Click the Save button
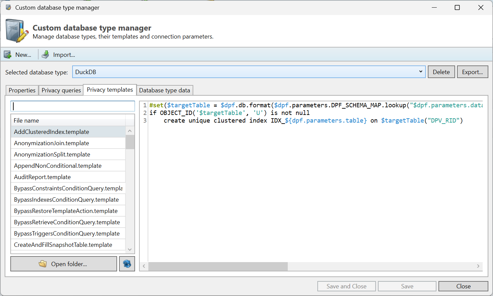This screenshot has height=296, width=493. pyautogui.click(x=407, y=286)
